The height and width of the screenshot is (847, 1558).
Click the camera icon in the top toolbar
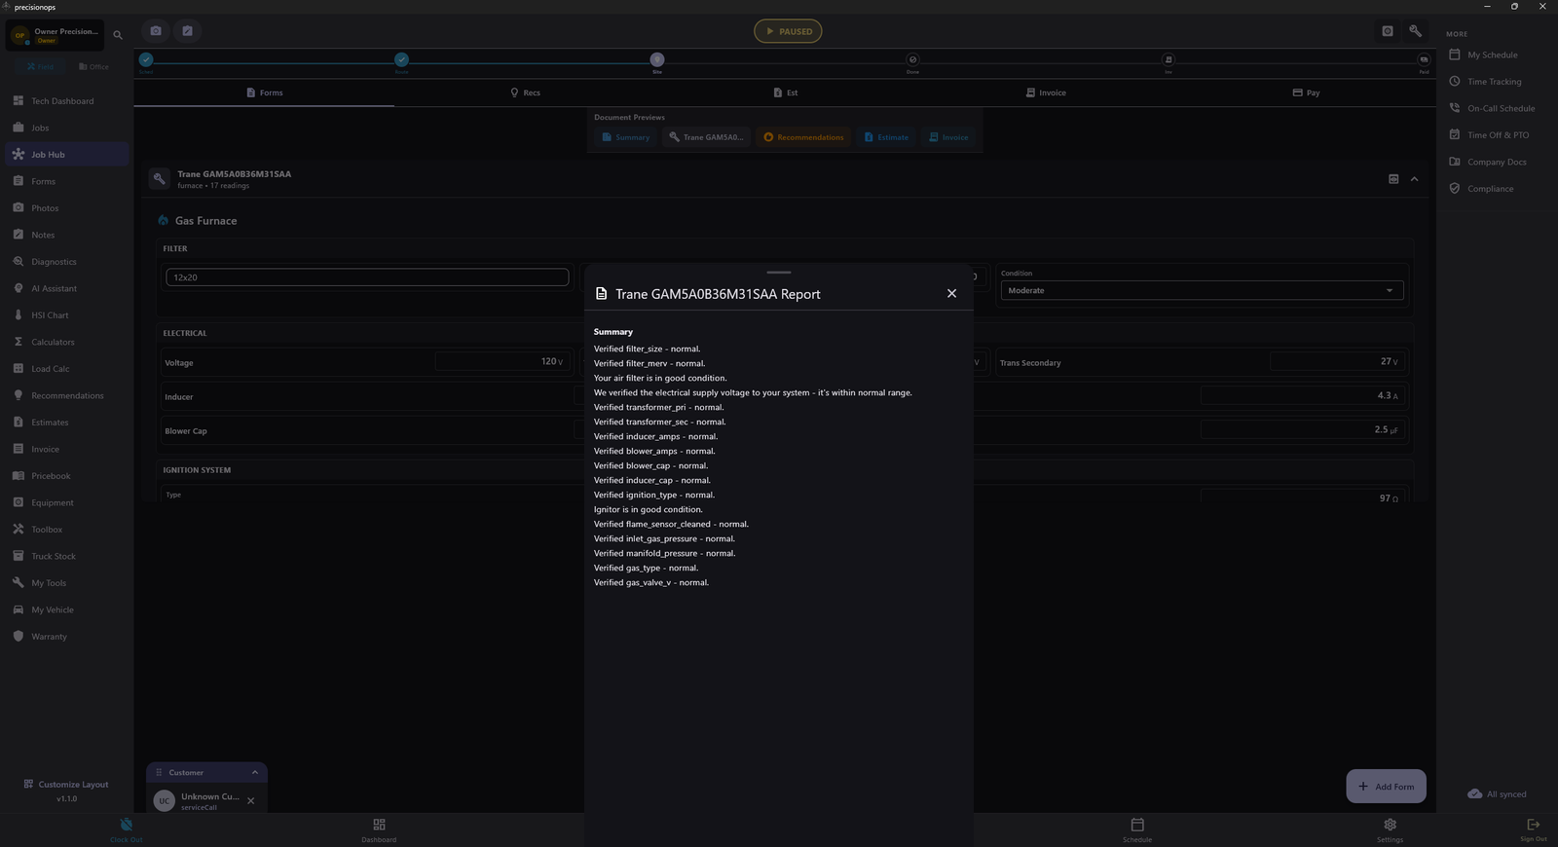[x=156, y=31]
